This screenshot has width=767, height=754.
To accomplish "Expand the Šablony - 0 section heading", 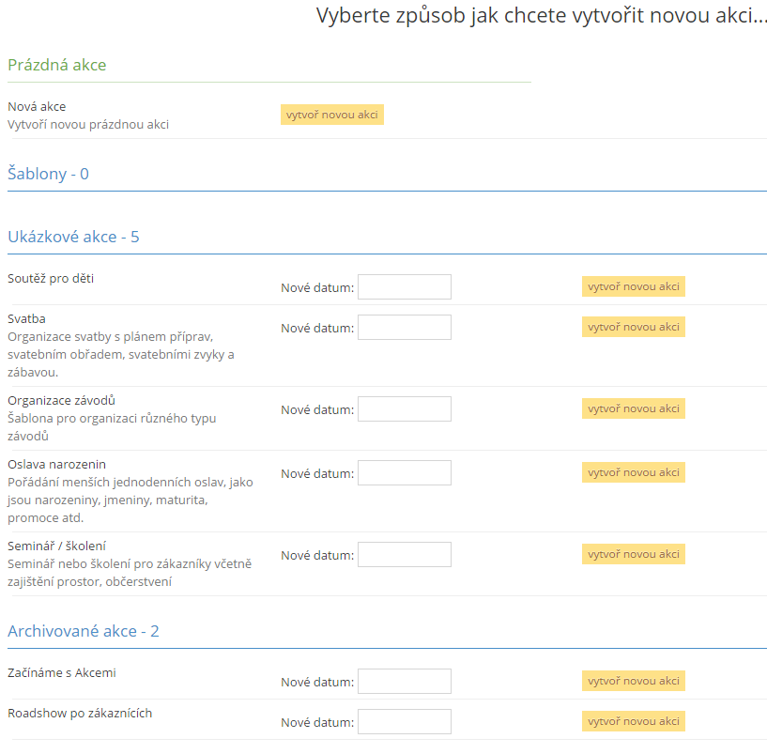I will click(x=48, y=174).
